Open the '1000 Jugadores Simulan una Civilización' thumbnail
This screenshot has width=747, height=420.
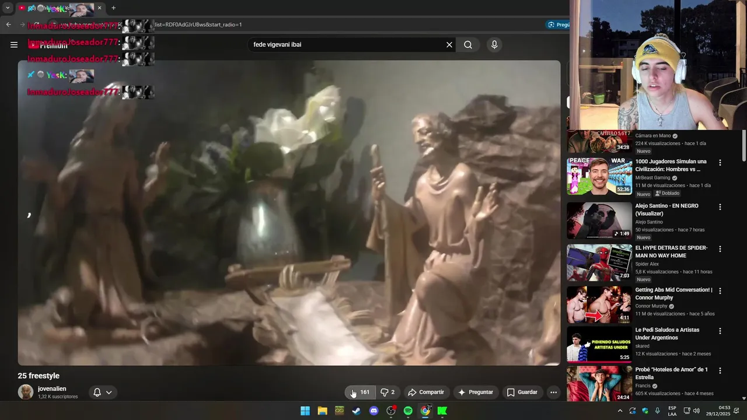(599, 176)
